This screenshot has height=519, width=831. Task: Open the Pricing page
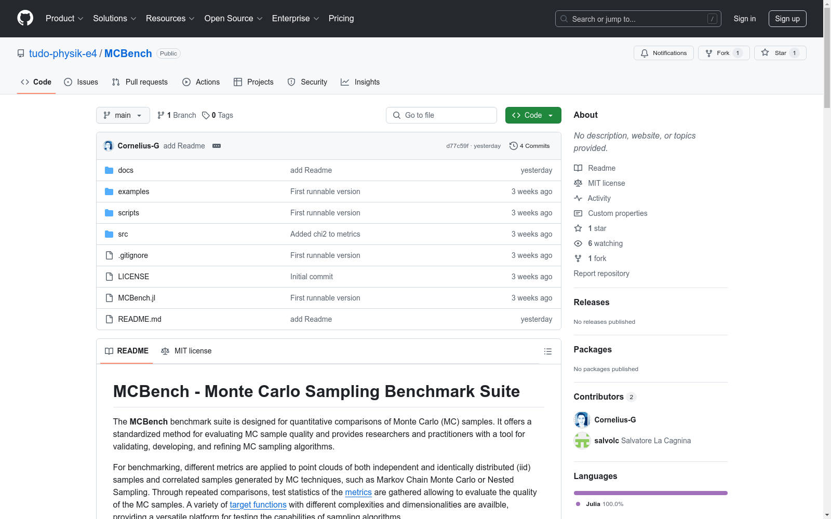(341, 19)
